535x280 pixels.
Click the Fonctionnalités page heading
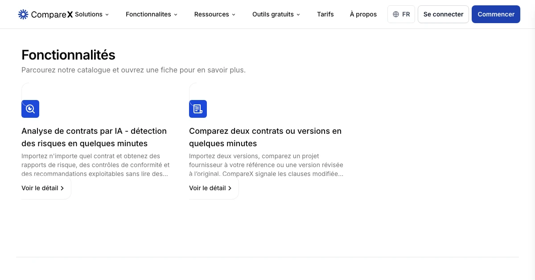(68, 55)
